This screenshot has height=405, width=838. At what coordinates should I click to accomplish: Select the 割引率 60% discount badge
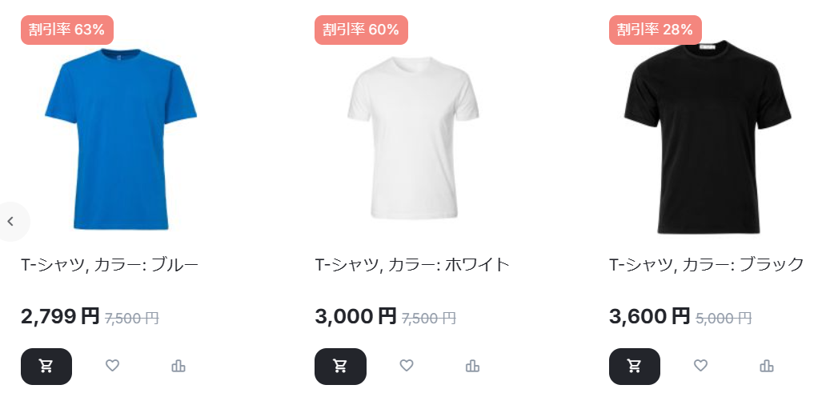click(x=361, y=30)
